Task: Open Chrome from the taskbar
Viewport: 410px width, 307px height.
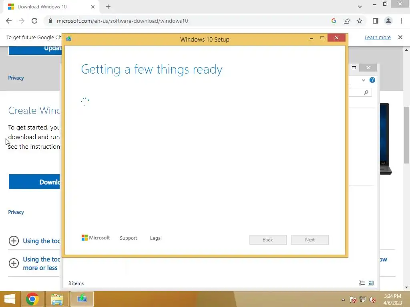Action: pos(32,299)
